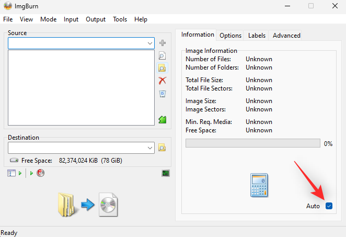346x237 pixels.
Task: Open the Help menu
Action: (141, 19)
